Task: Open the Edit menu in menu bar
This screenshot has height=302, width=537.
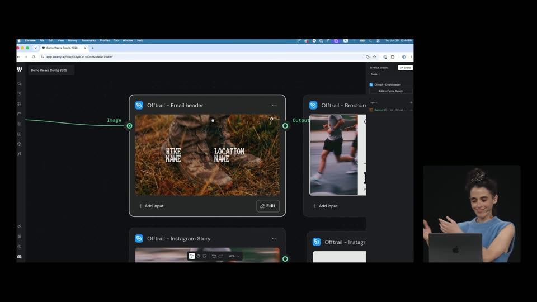Action: click(x=51, y=40)
